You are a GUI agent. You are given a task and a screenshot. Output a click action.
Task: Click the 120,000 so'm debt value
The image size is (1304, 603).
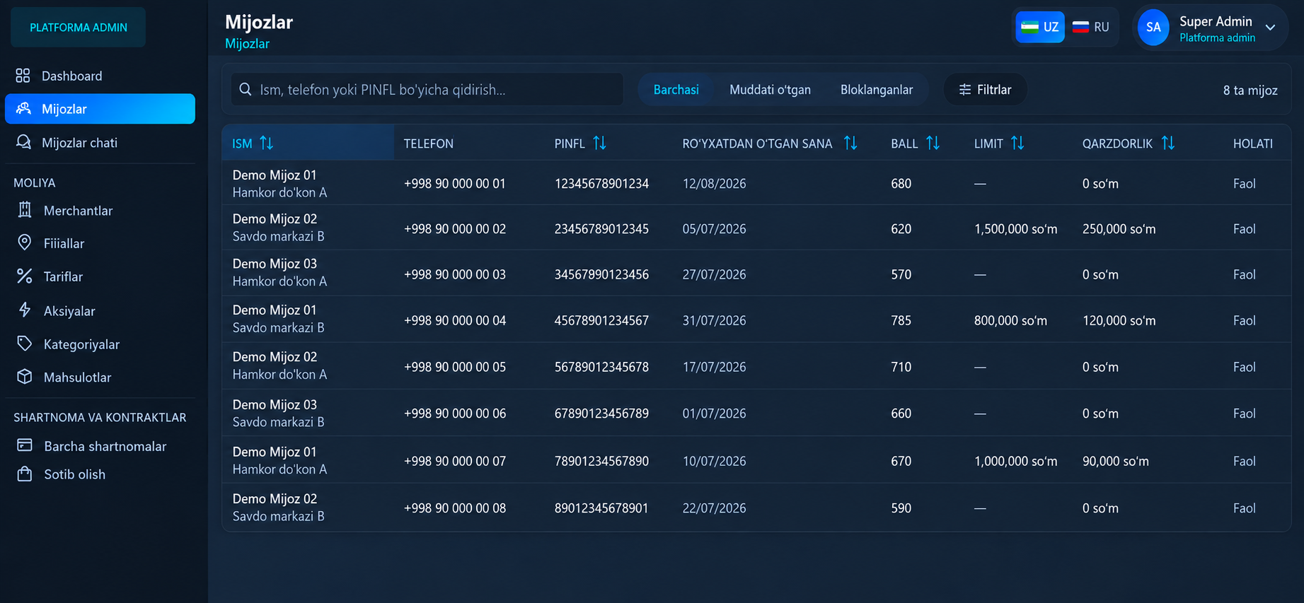click(1119, 320)
